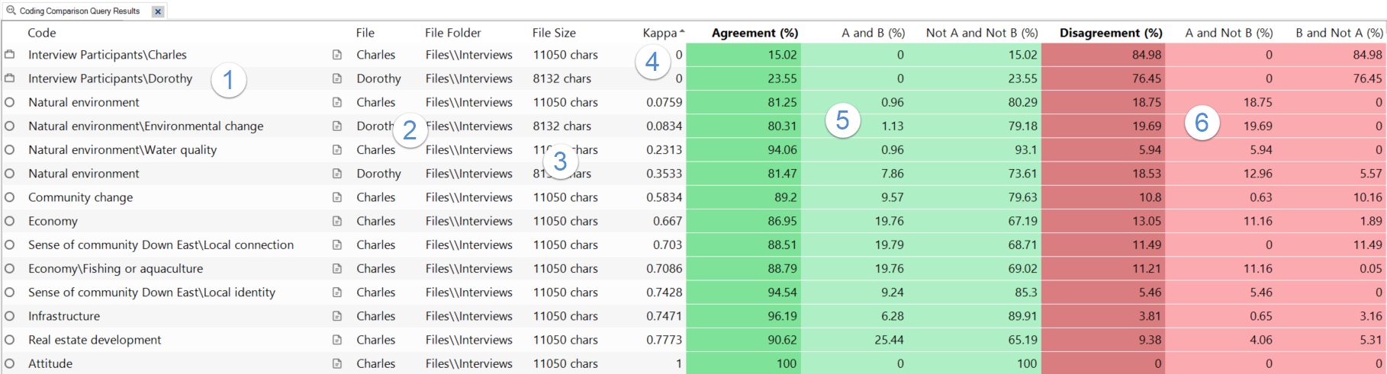Image resolution: width=1387 pixels, height=374 pixels.
Task: Click the magnifier query icon on the results tab
Action: click(x=11, y=11)
